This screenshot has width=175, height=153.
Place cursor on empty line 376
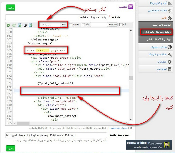(x=71, y=91)
